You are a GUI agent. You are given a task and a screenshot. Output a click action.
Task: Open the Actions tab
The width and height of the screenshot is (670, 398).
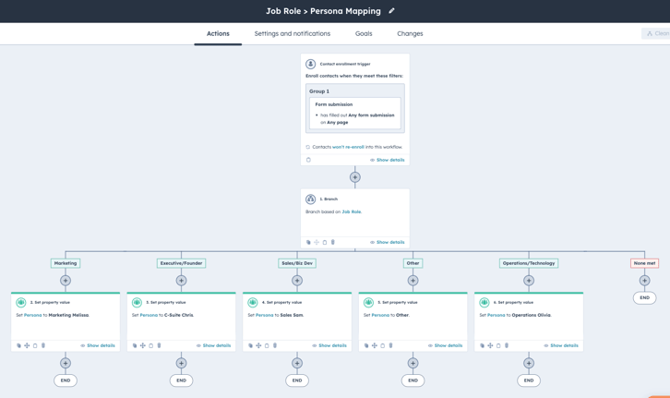click(218, 33)
